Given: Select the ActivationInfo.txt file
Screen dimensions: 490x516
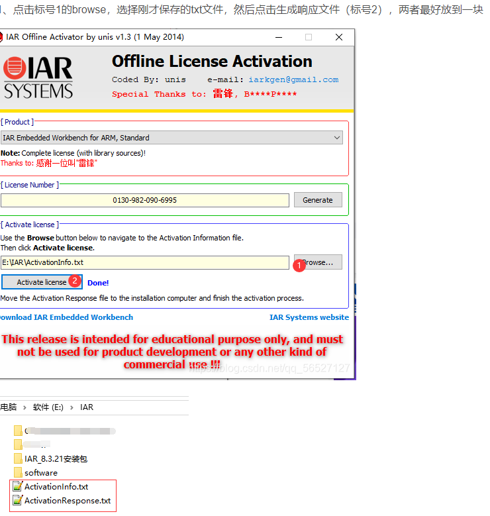Looking at the screenshot, I should [56, 487].
